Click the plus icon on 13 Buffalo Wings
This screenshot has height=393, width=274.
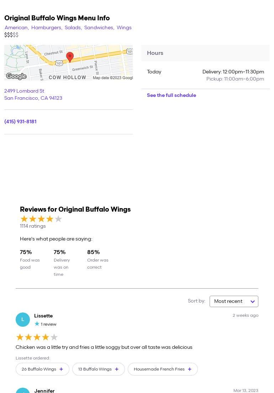pyautogui.click(x=117, y=369)
